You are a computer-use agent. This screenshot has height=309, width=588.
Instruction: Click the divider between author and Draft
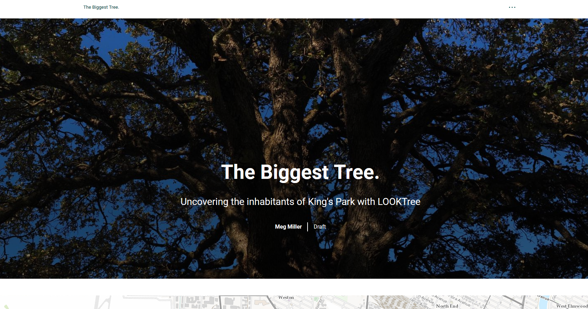(308, 227)
